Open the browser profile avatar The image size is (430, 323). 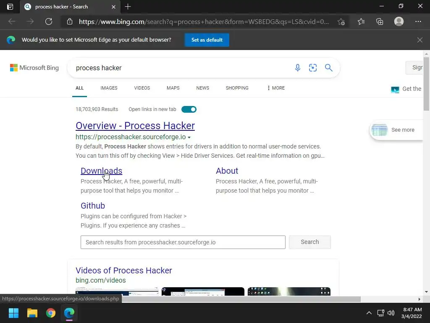tap(399, 21)
